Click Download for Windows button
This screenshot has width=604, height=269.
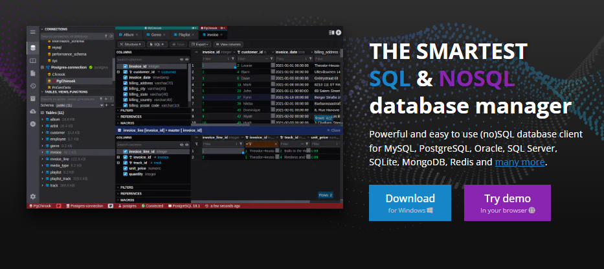[410, 203]
